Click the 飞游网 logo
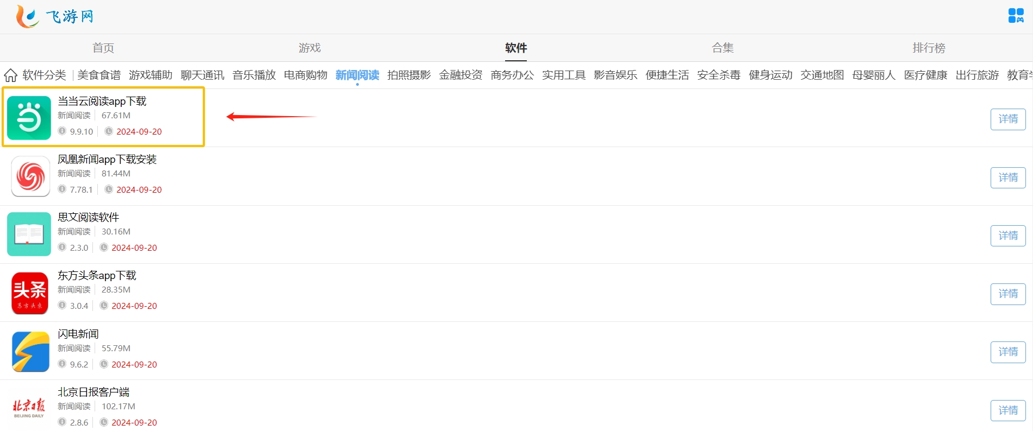Viewport: 1033px width, 431px height. 54,16
